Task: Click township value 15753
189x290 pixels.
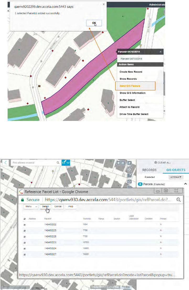Action: [x=86, y=242]
